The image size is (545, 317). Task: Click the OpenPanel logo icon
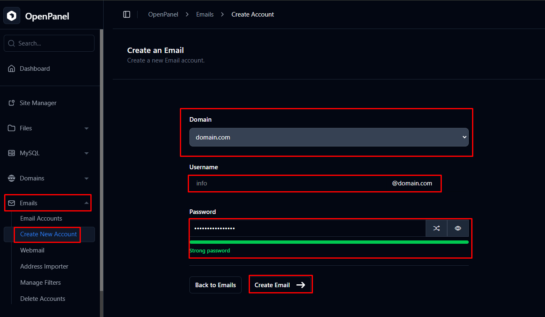click(12, 16)
